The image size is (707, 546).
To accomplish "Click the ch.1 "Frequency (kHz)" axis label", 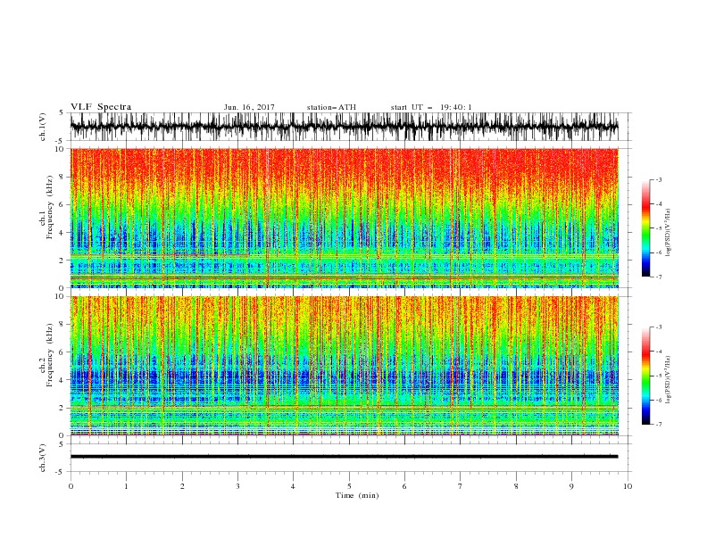I will pos(50,207).
